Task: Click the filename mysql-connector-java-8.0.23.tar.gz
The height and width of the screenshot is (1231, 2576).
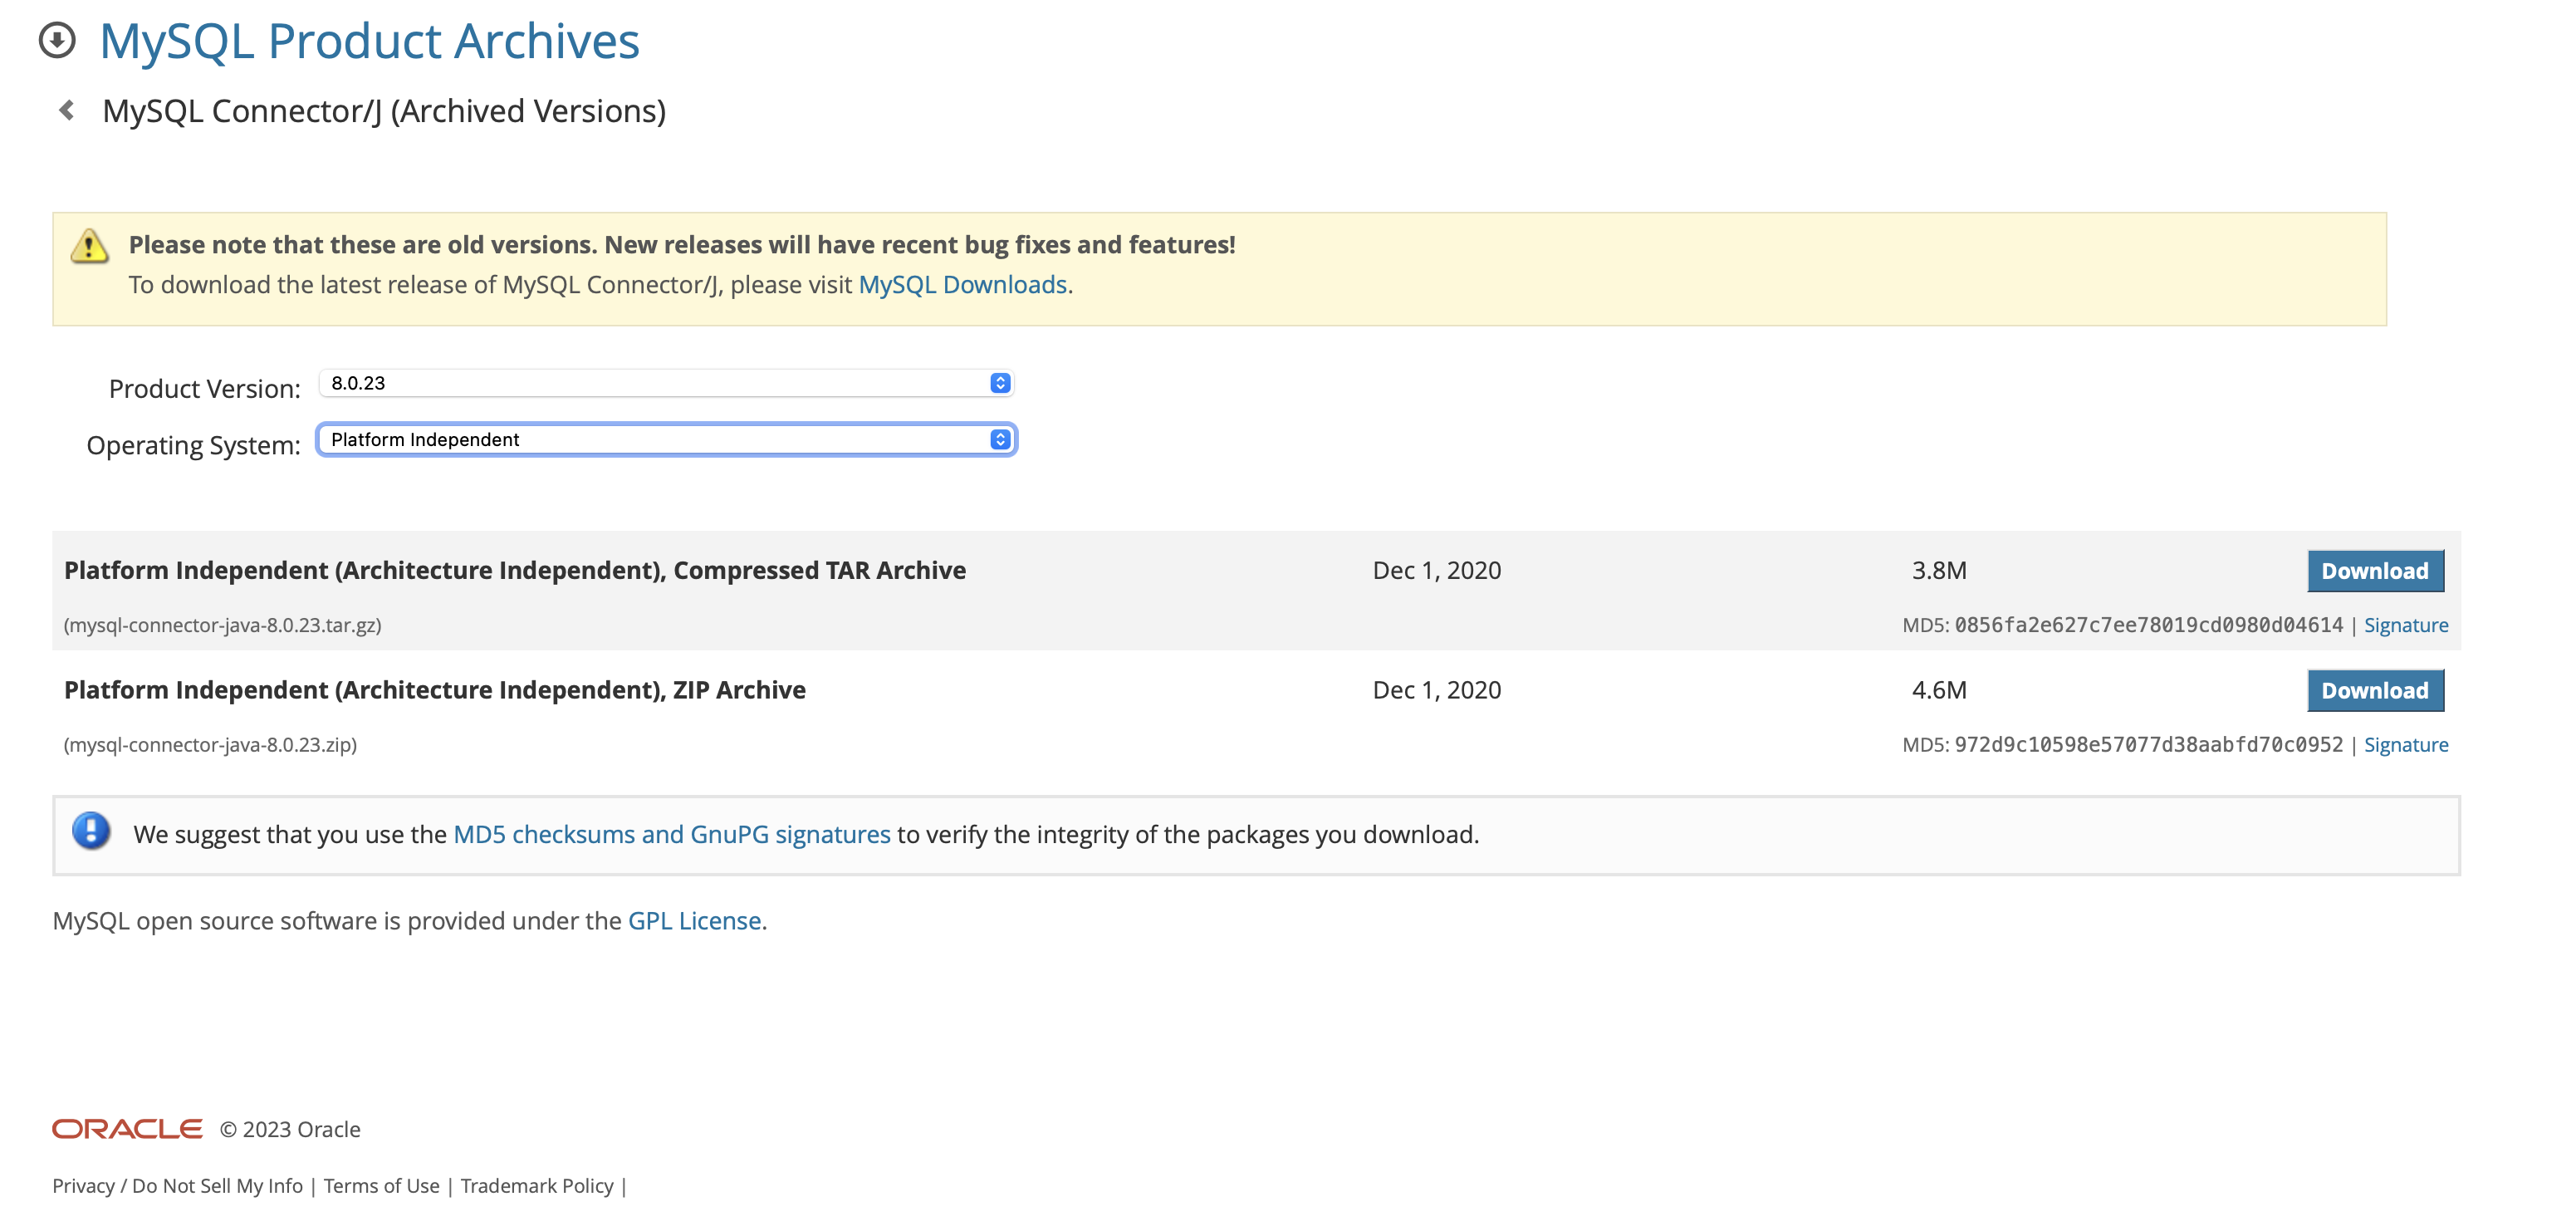Action: coord(222,625)
